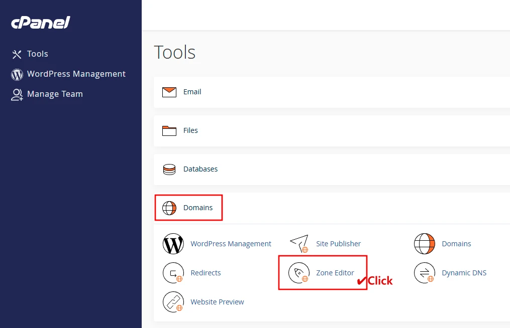Viewport: 510px width, 328px height.
Task: Click the Site Publisher paper plane icon
Action: (299, 244)
